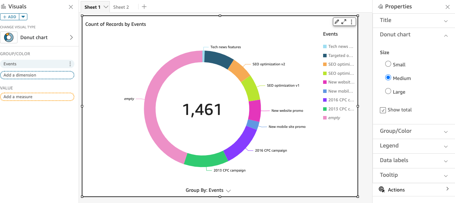Click the green 2013 CPC legend swatch
Image resolution: width=455 pixels, height=203 pixels.
coord(324,109)
